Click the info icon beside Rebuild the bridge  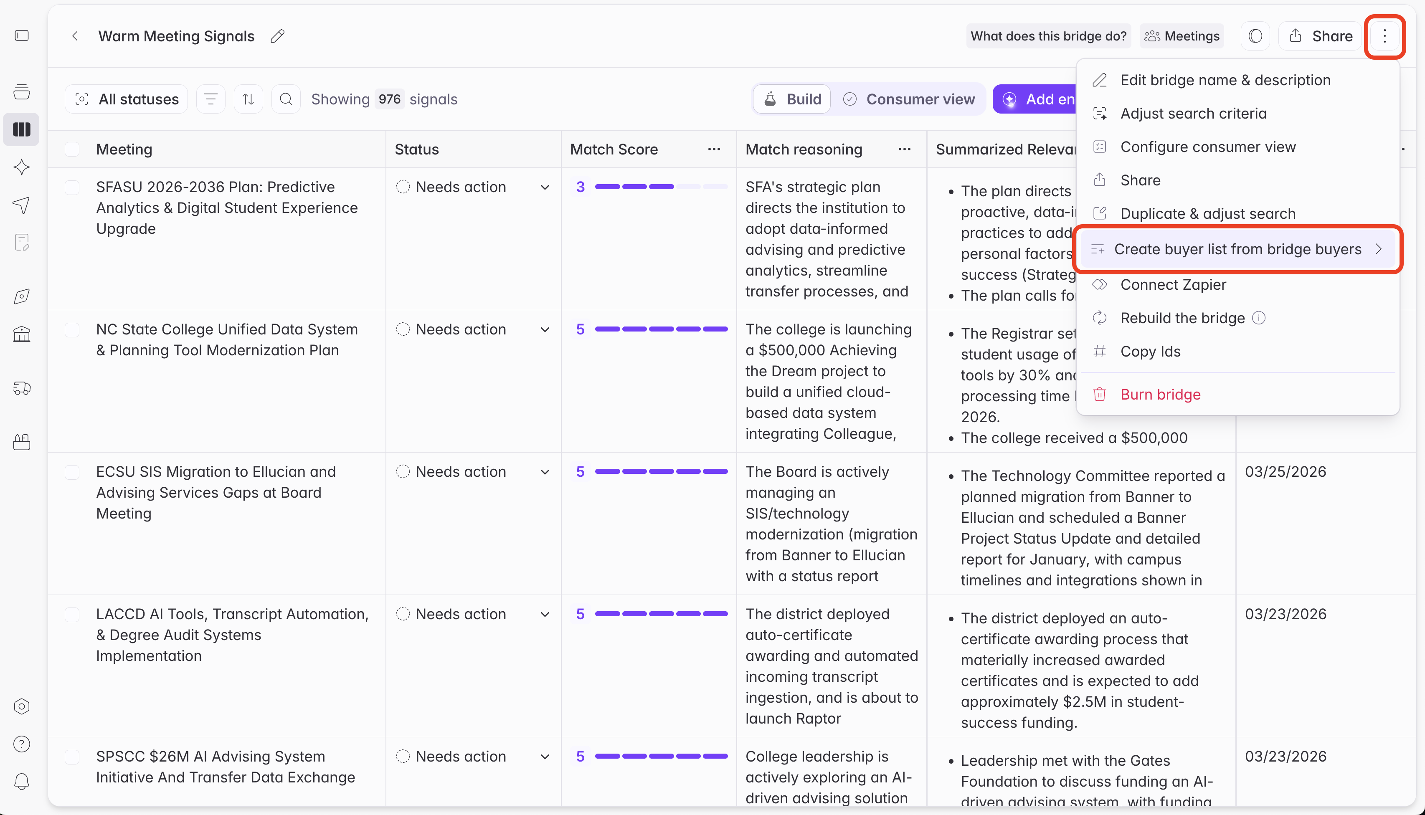(x=1259, y=318)
